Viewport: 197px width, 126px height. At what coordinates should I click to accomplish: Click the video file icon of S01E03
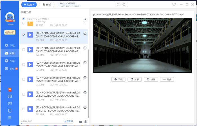[30, 79]
